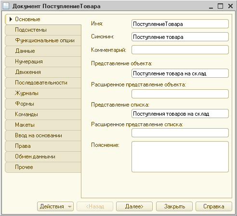
Task: Maximize the document window
Action: tap(220, 6)
